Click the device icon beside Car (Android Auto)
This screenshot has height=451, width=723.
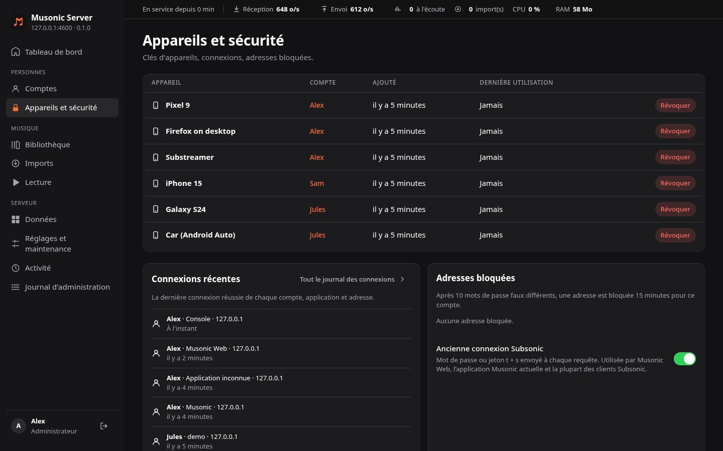pos(156,235)
